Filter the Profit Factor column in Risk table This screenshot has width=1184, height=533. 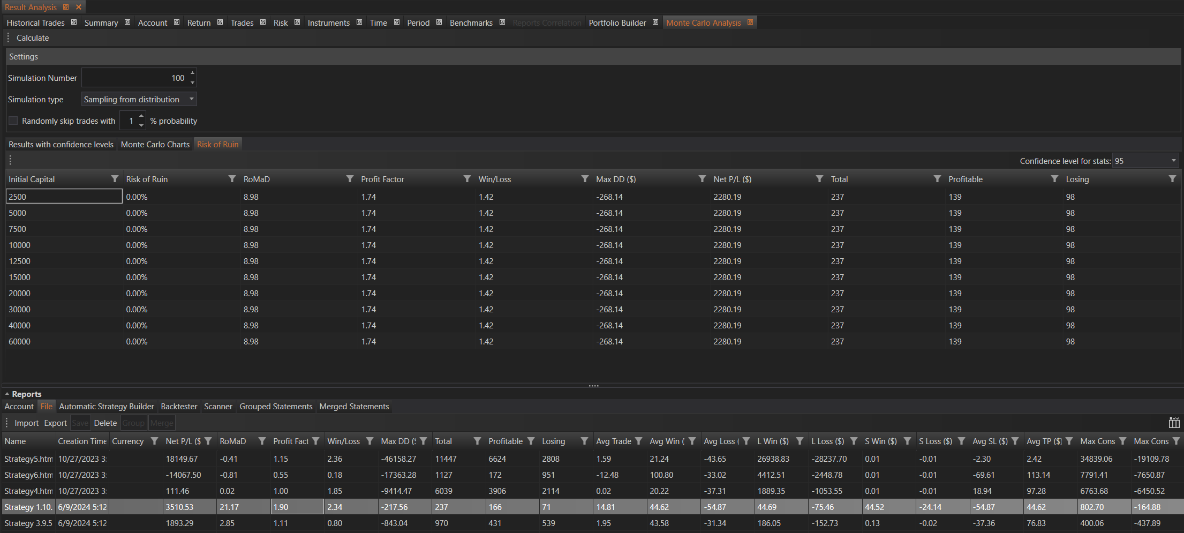[467, 179]
